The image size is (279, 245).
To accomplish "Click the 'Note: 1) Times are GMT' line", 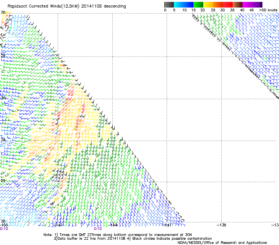I will pyautogui.click(x=117, y=235).
